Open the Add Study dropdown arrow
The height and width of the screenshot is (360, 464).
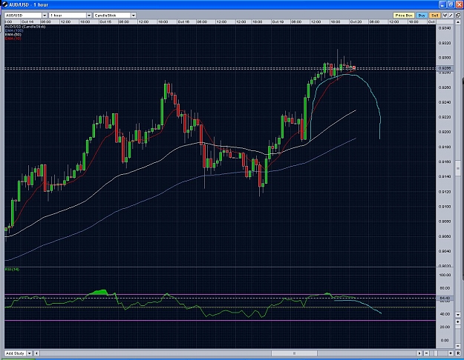tap(30, 353)
